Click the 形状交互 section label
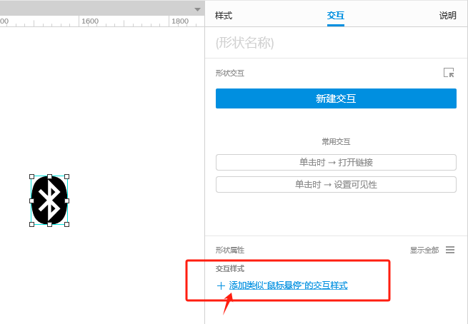 pyautogui.click(x=230, y=73)
